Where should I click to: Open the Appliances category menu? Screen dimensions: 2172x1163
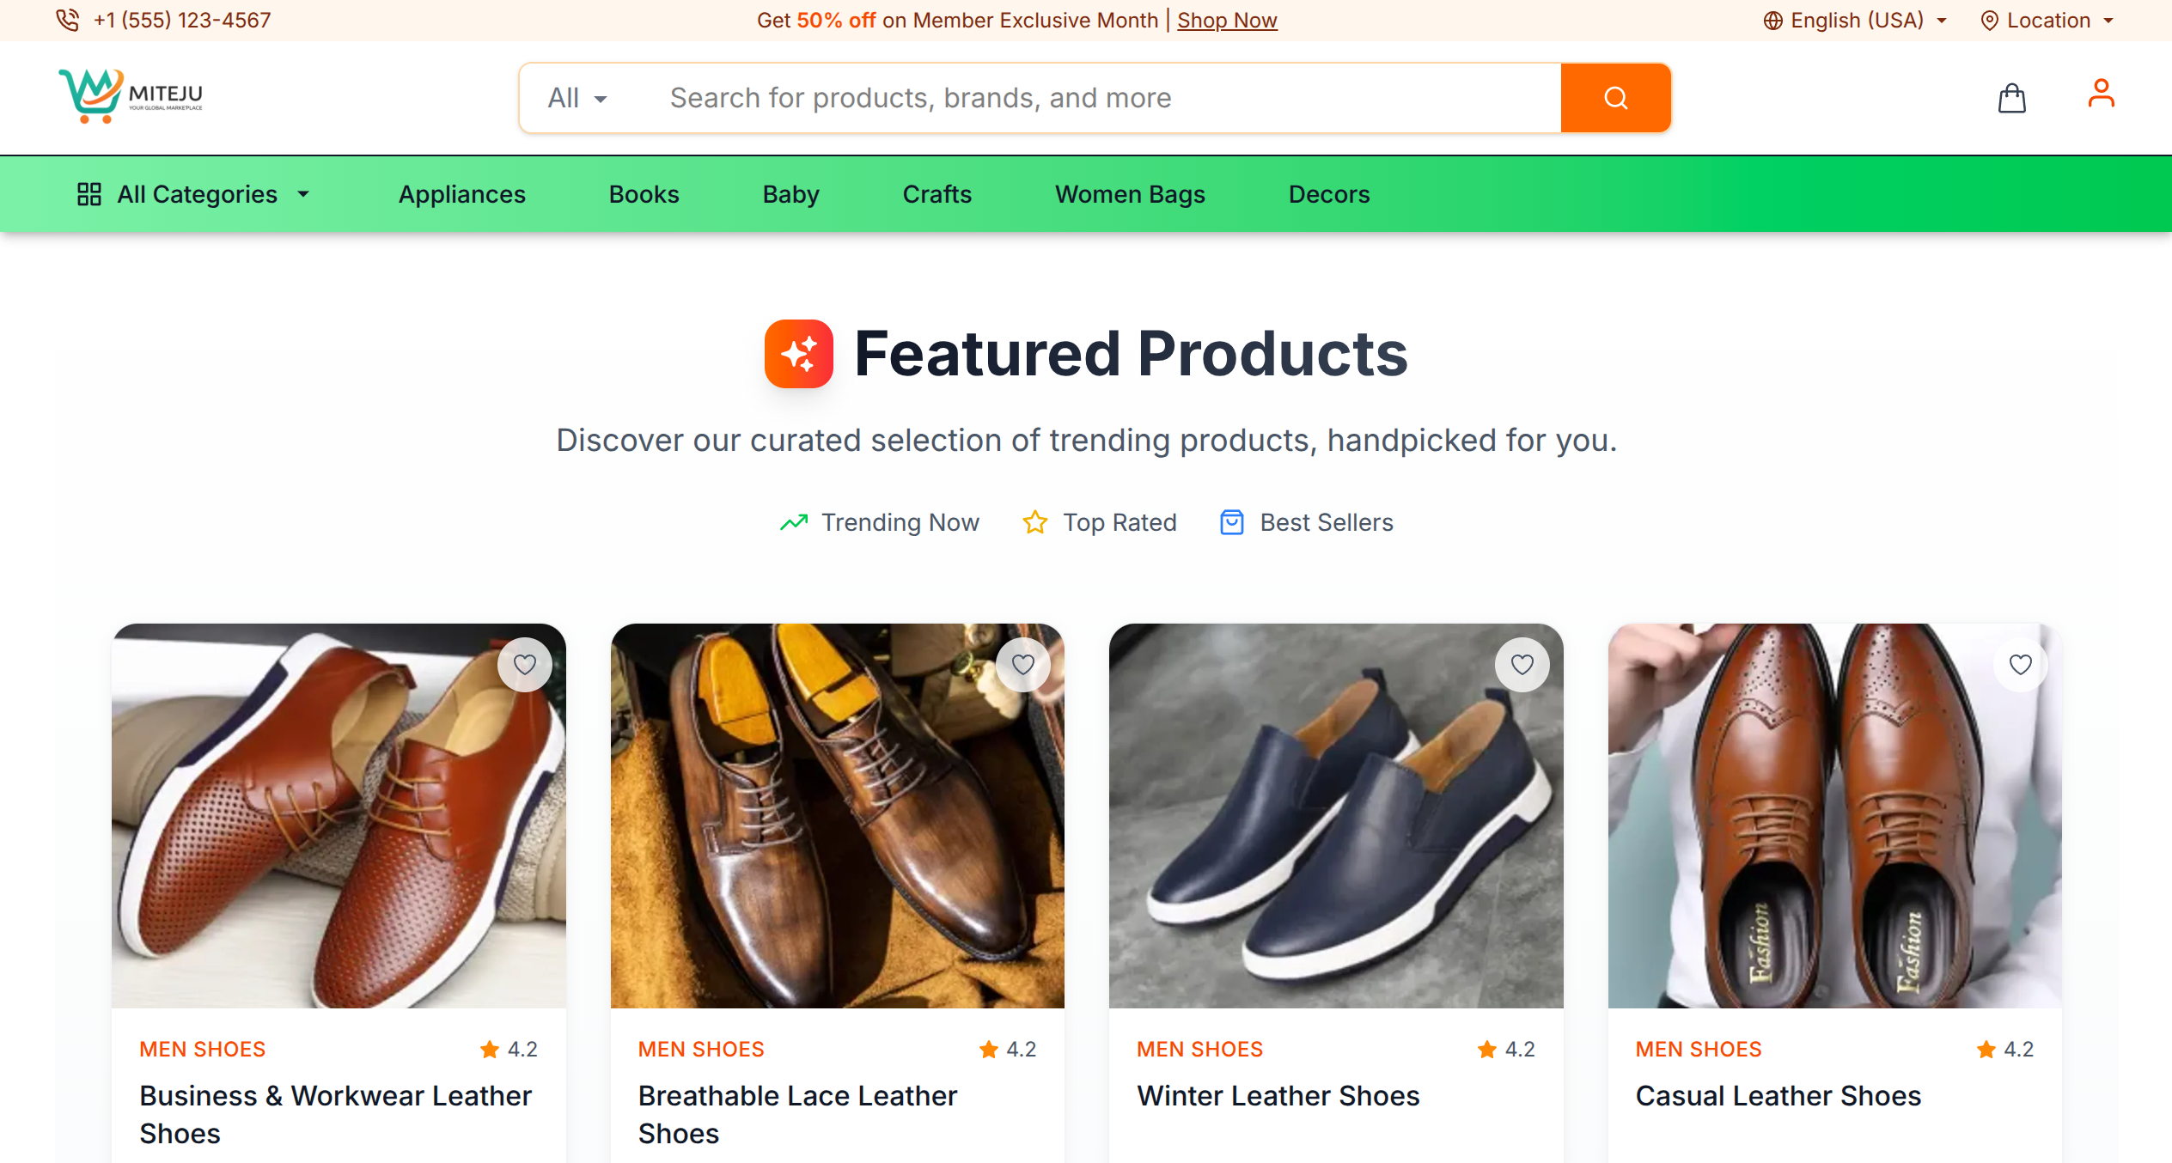461,194
